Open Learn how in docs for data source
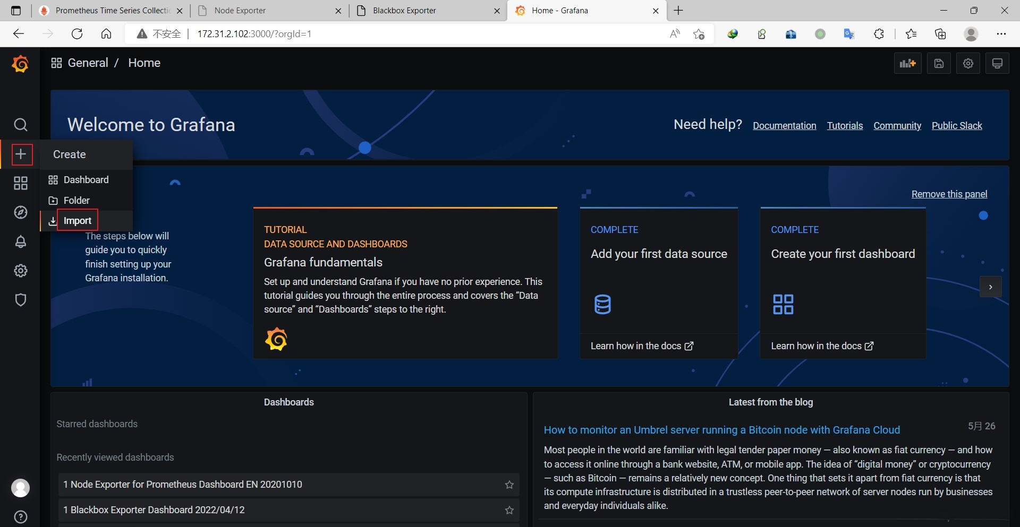The image size is (1020, 527). (642, 346)
